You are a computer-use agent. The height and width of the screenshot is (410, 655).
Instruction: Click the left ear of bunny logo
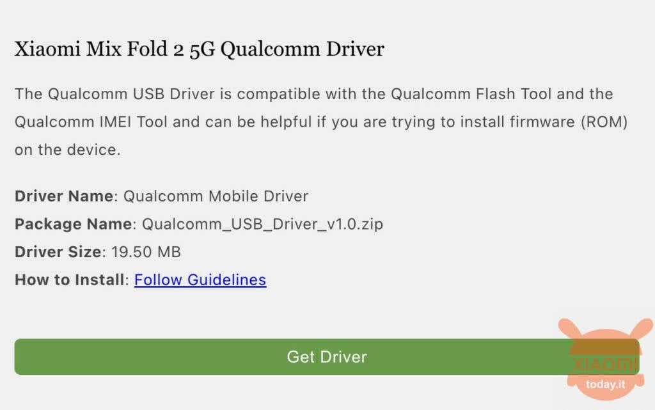pos(570,327)
